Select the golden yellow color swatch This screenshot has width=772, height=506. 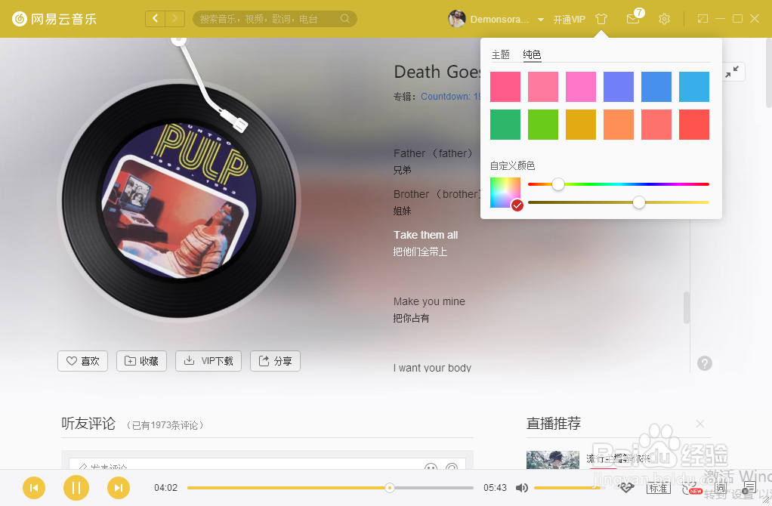[x=581, y=125]
